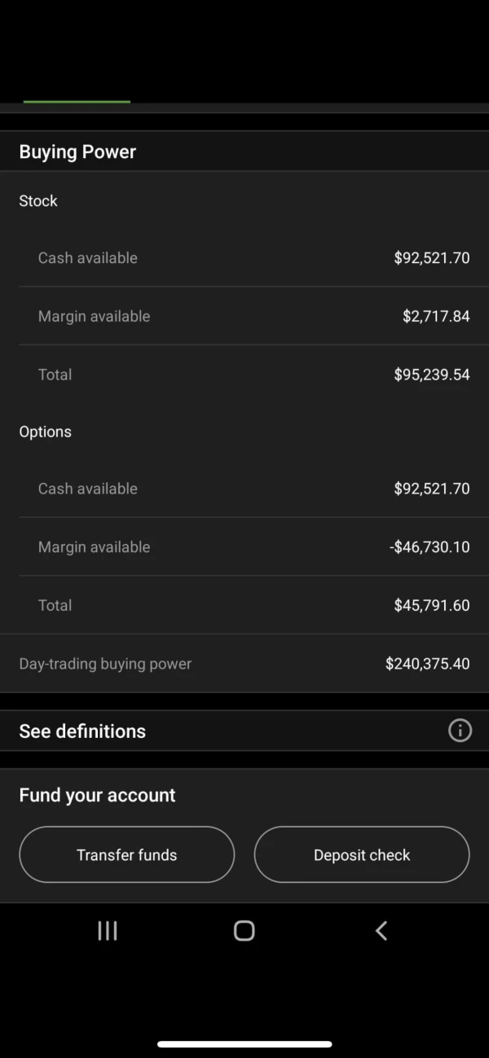Tap the Options Cash available row
489x1058 pixels.
pos(244,489)
